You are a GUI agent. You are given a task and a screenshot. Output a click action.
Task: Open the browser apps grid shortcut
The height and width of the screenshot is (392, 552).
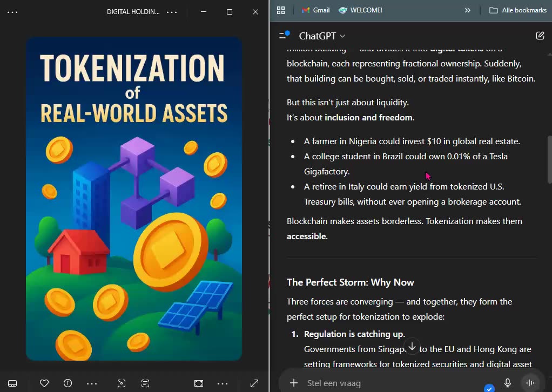coord(280,10)
